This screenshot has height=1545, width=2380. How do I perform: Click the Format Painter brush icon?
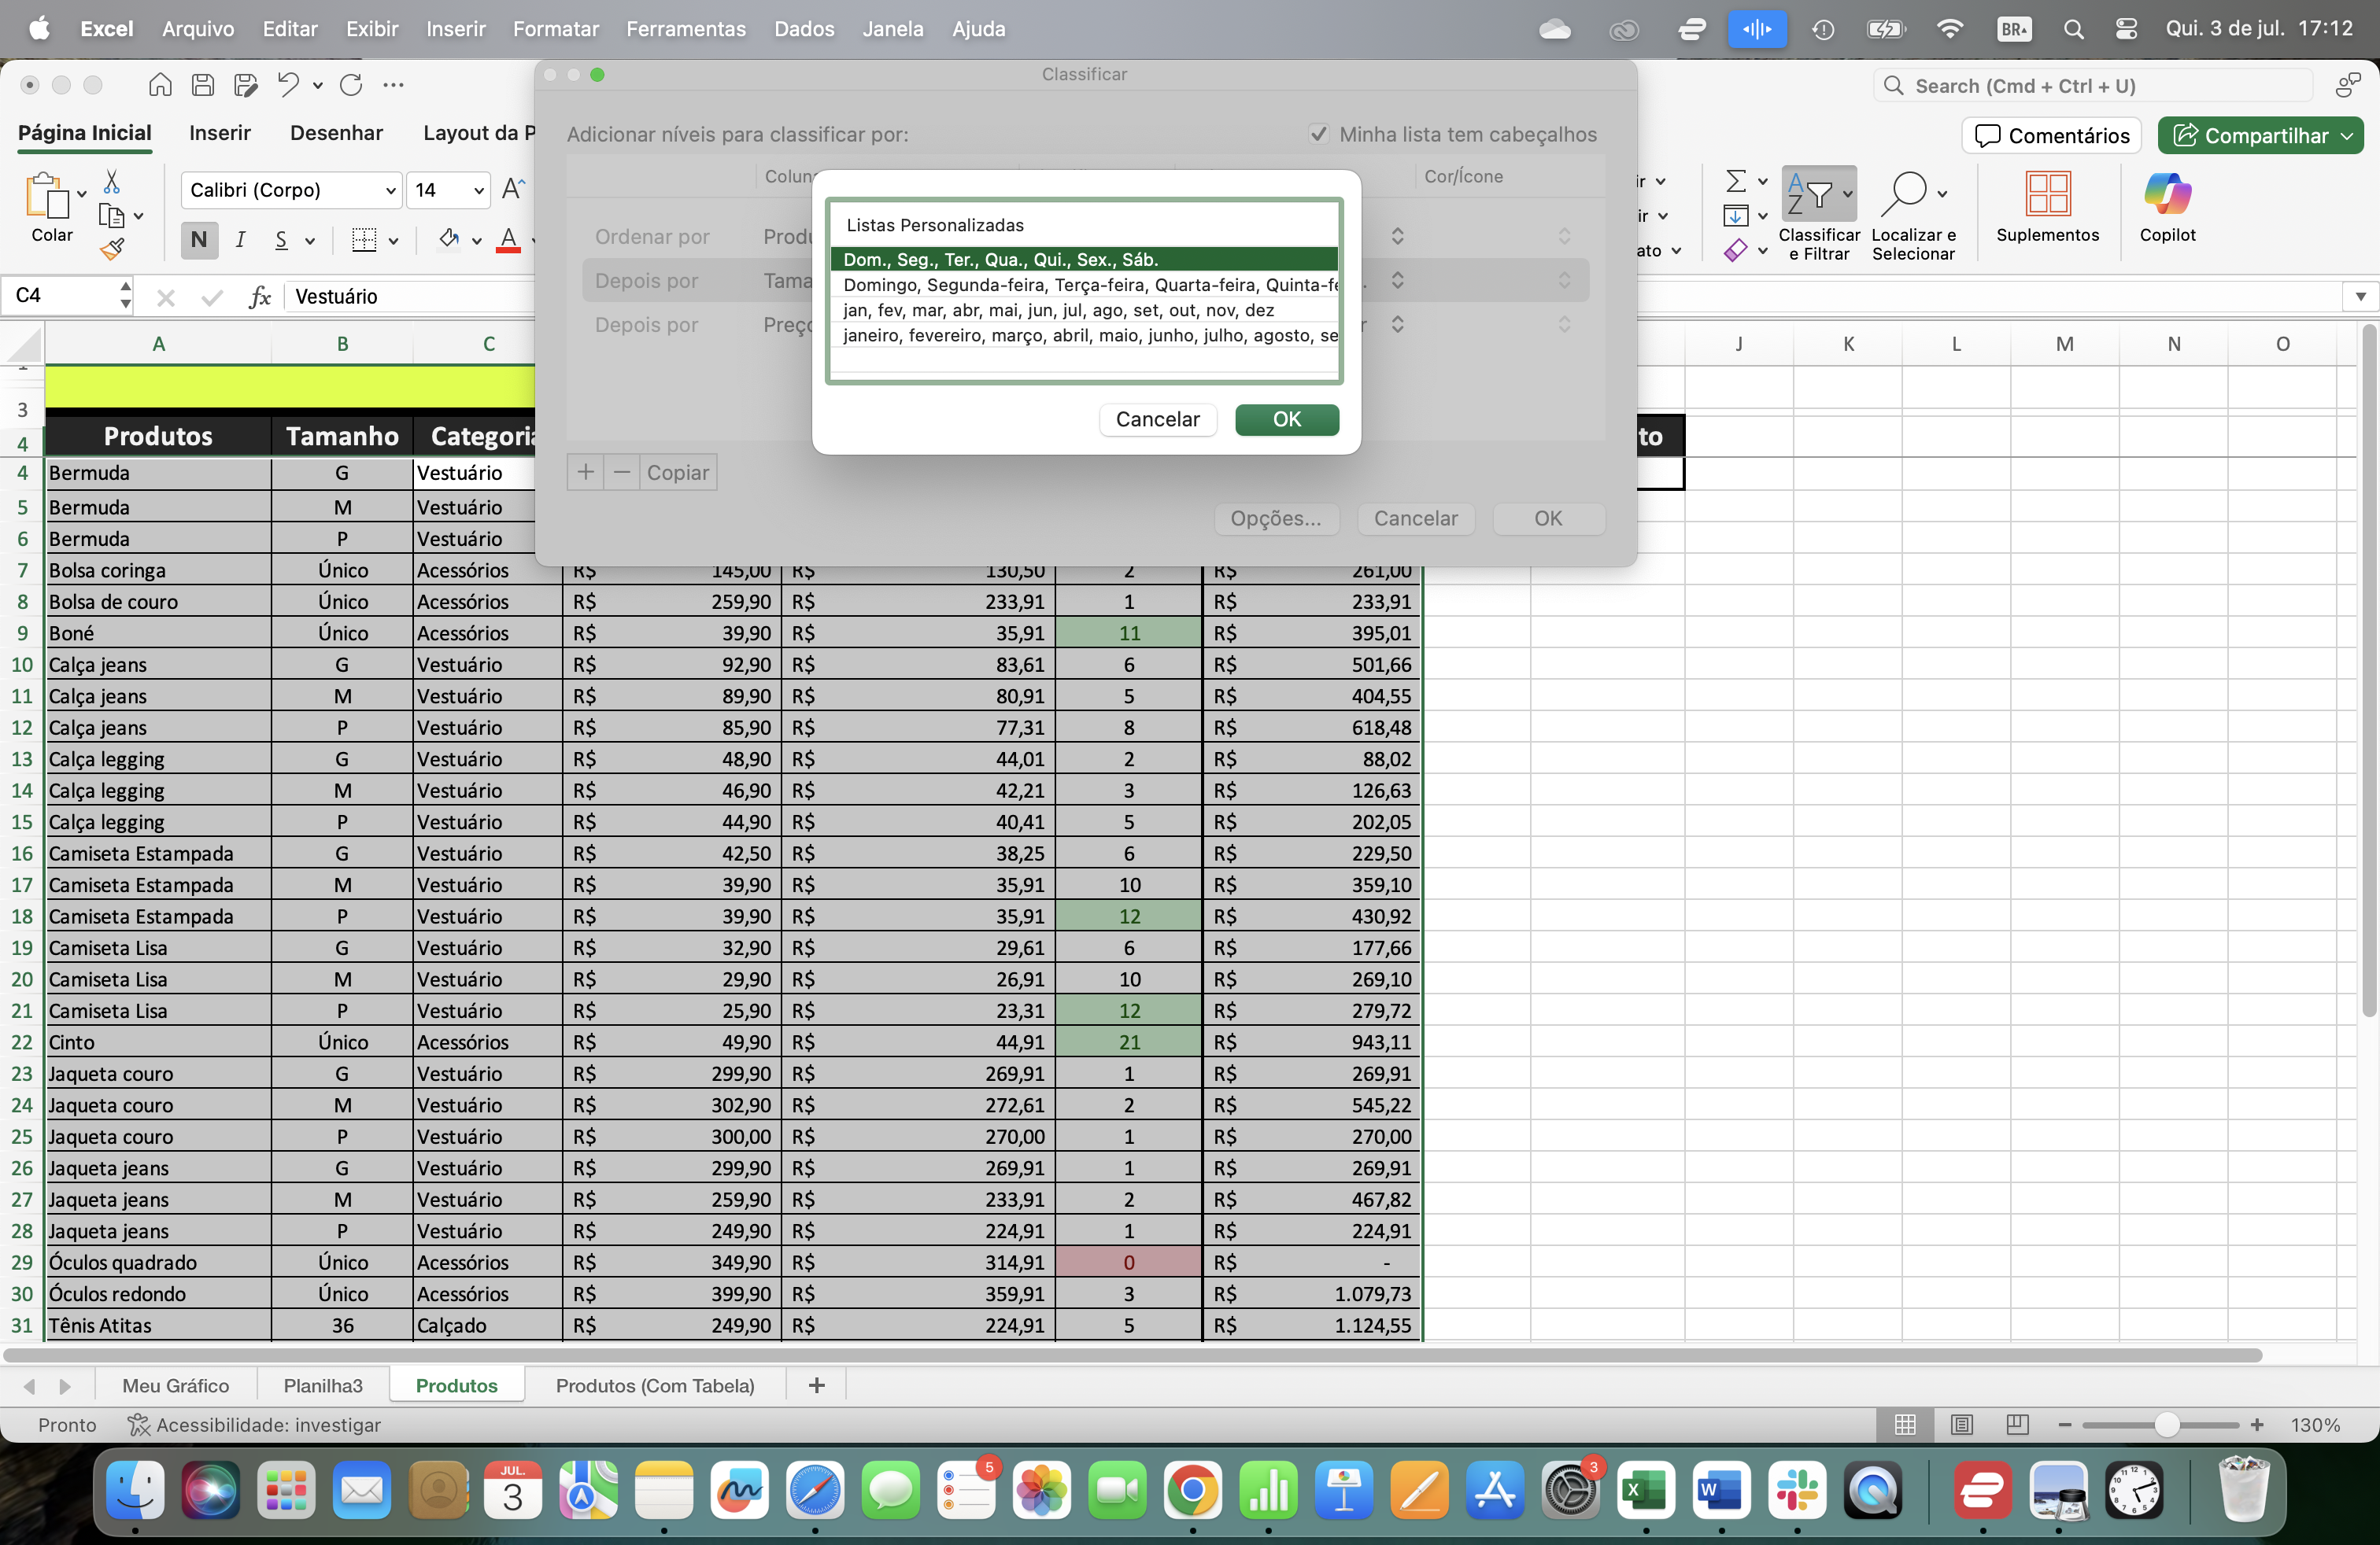pos(112,248)
